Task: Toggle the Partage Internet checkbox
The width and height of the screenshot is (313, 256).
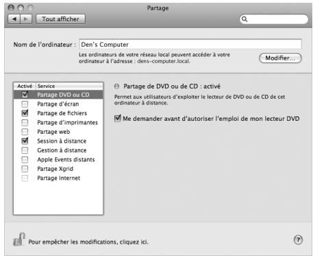Action: pos(25,178)
